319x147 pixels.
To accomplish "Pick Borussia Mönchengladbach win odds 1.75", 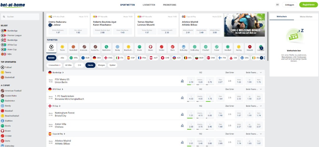I will pyautogui.click(x=210, y=98).
